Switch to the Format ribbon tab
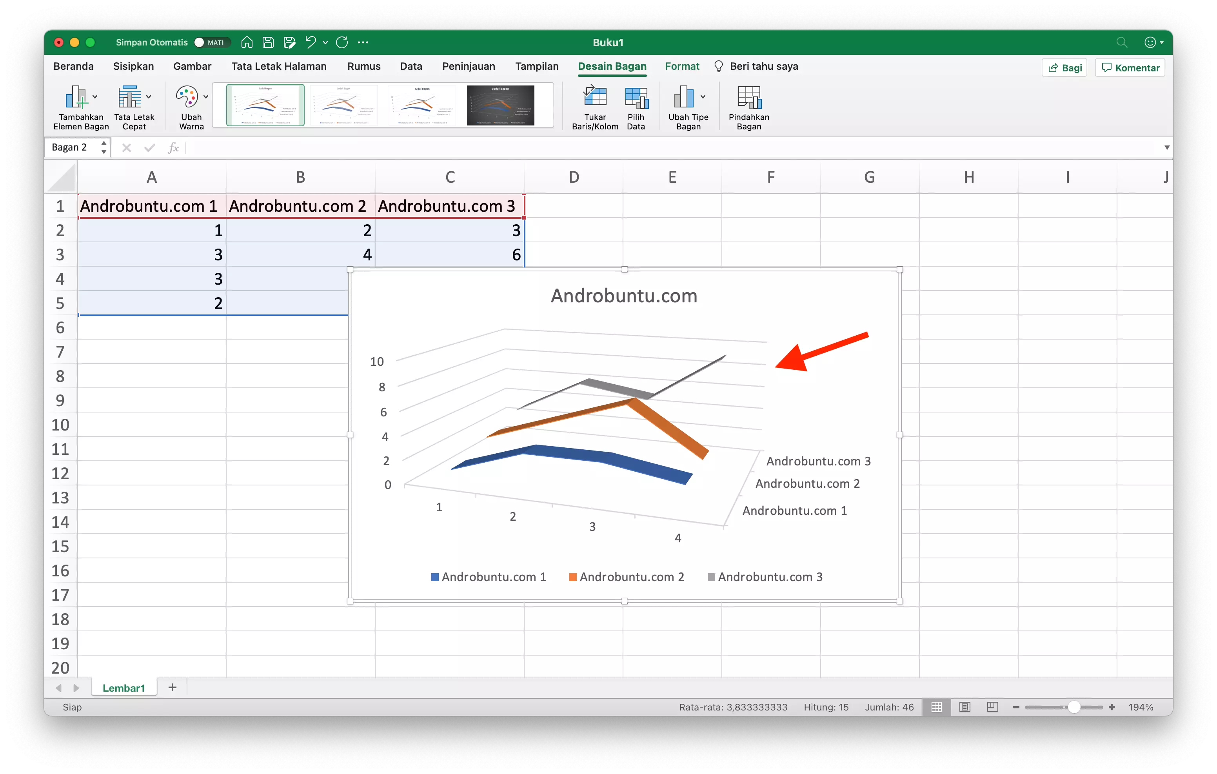Screen dimensions: 1217x774 point(682,66)
